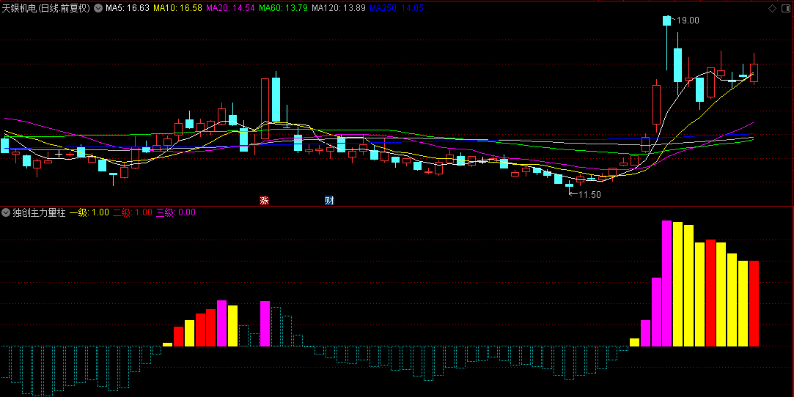
Task: Toggle the side panel icon at top right
Action: click(785, 8)
